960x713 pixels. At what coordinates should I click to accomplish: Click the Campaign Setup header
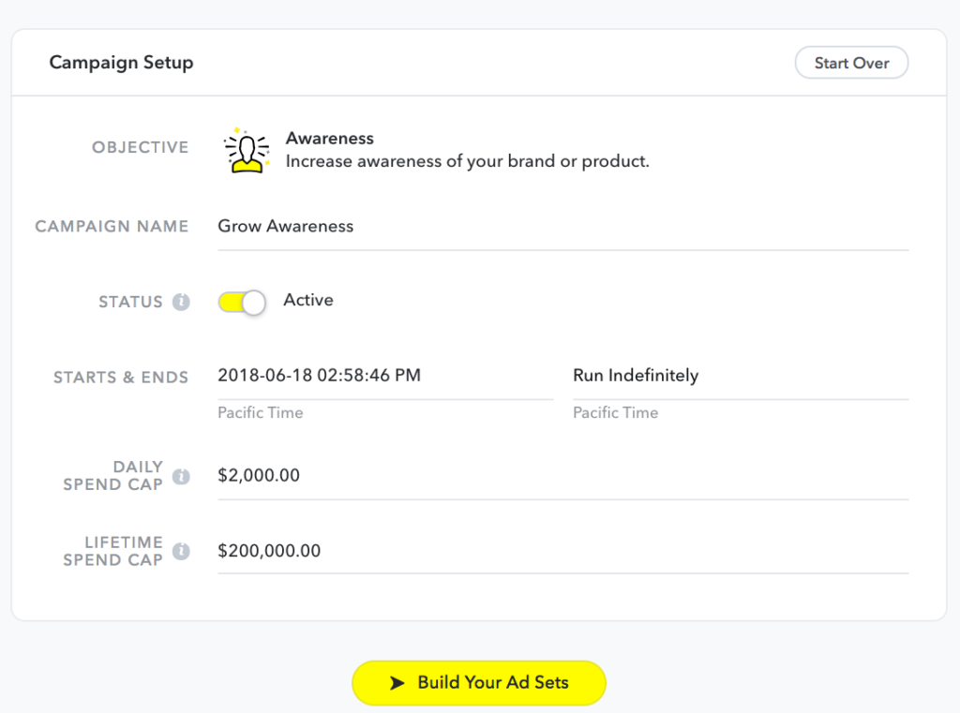click(x=121, y=62)
